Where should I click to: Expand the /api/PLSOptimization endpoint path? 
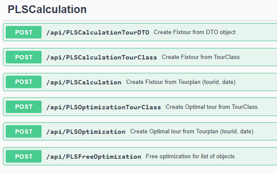[x=86, y=132]
